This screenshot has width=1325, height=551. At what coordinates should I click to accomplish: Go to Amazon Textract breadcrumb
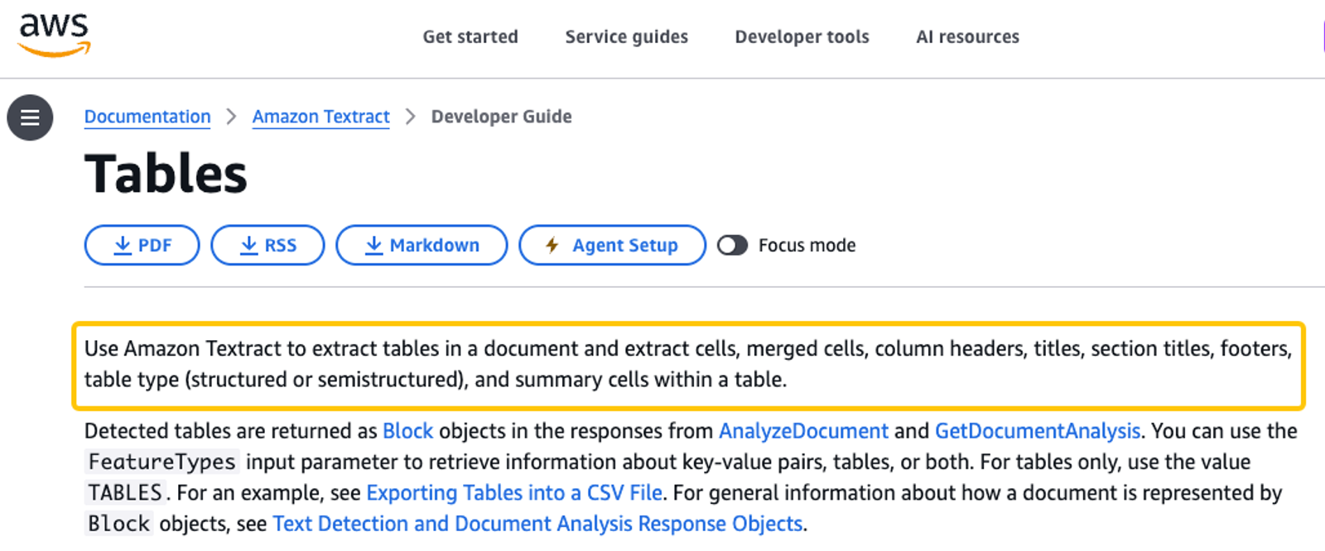pos(320,117)
